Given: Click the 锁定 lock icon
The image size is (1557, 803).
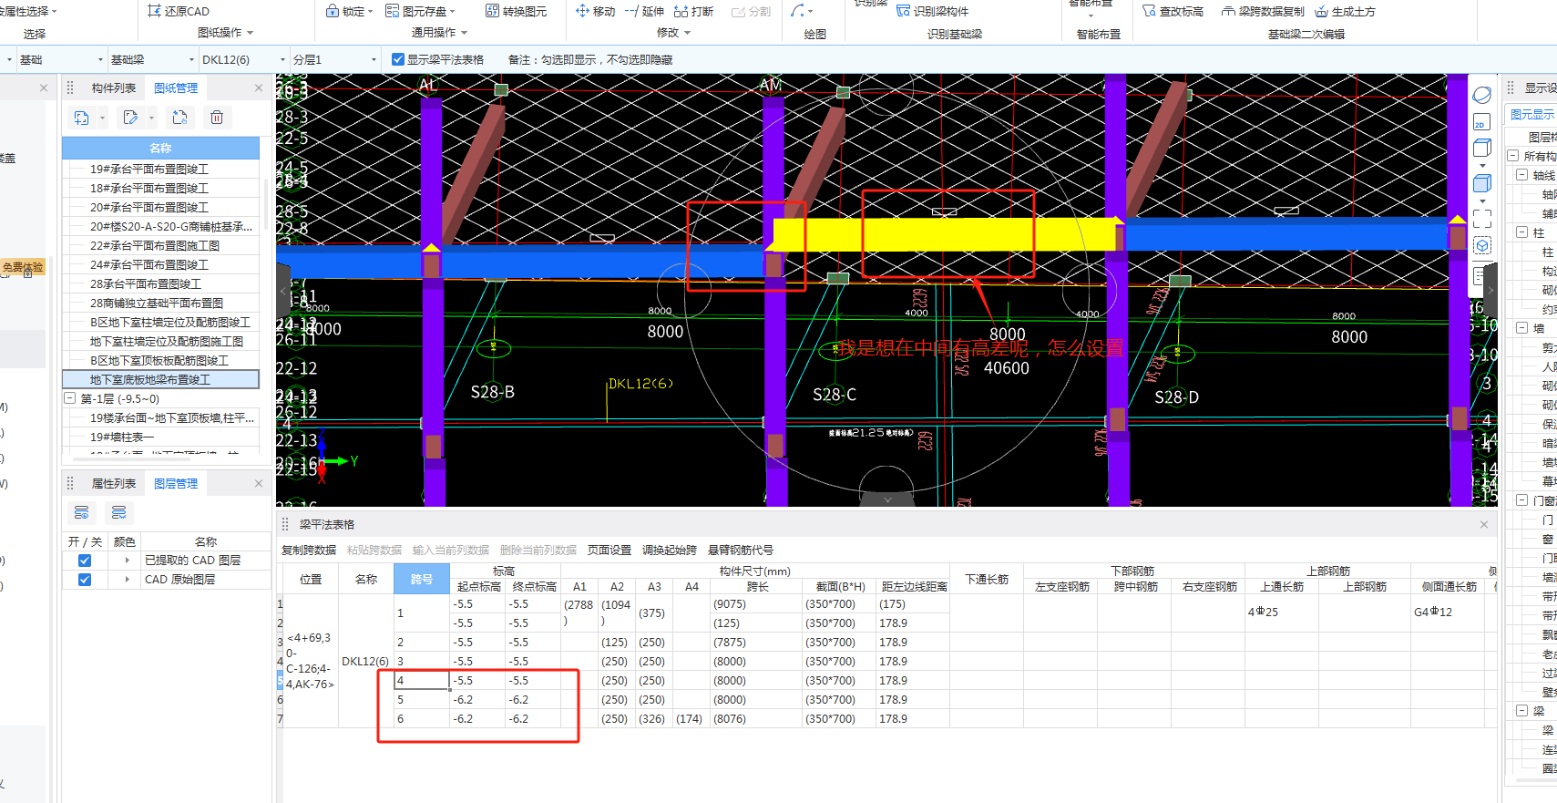Looking at the screenshot, I should point(333,11).
